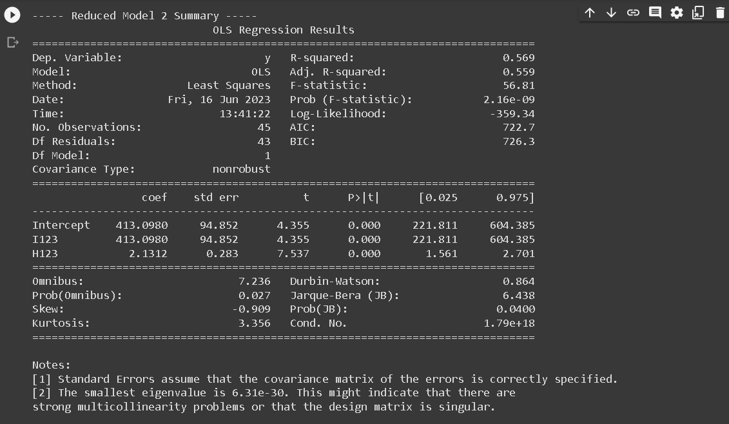This screenshot has width=729, height=424.
Task: Click the 'OLS Regression Results' title
Action: (x=283, y=30)
